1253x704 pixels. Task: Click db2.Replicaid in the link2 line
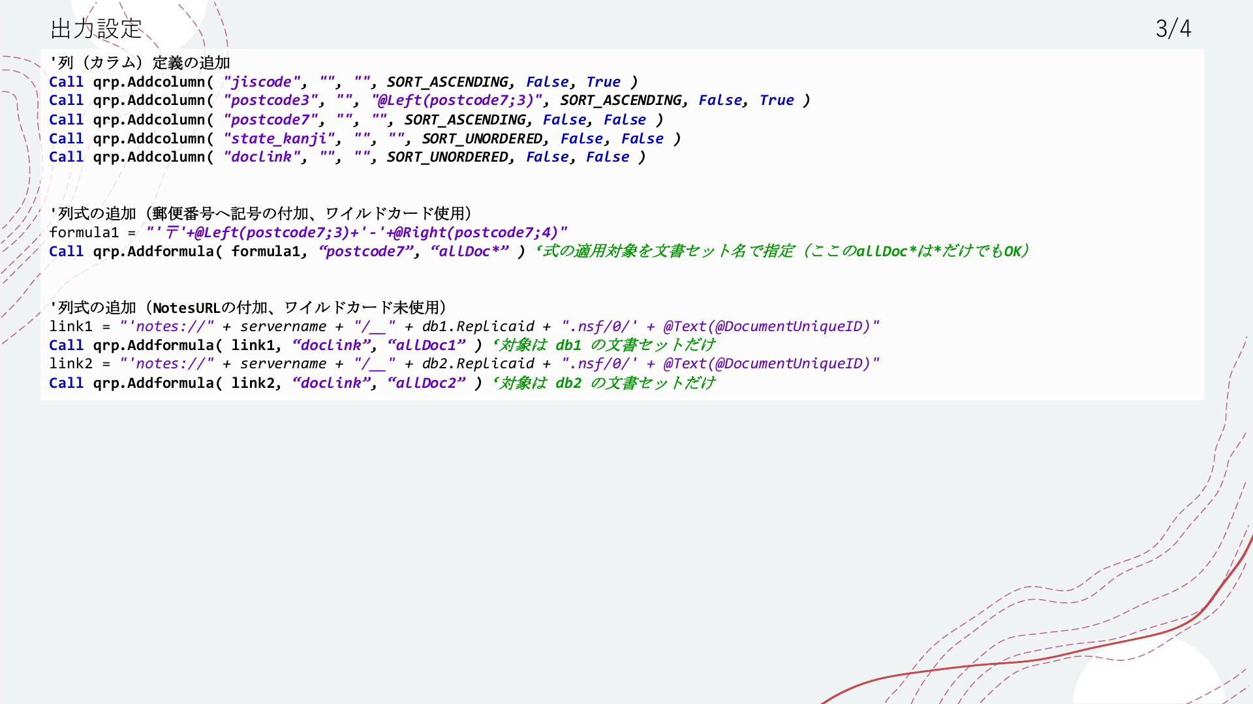[478, 364]
